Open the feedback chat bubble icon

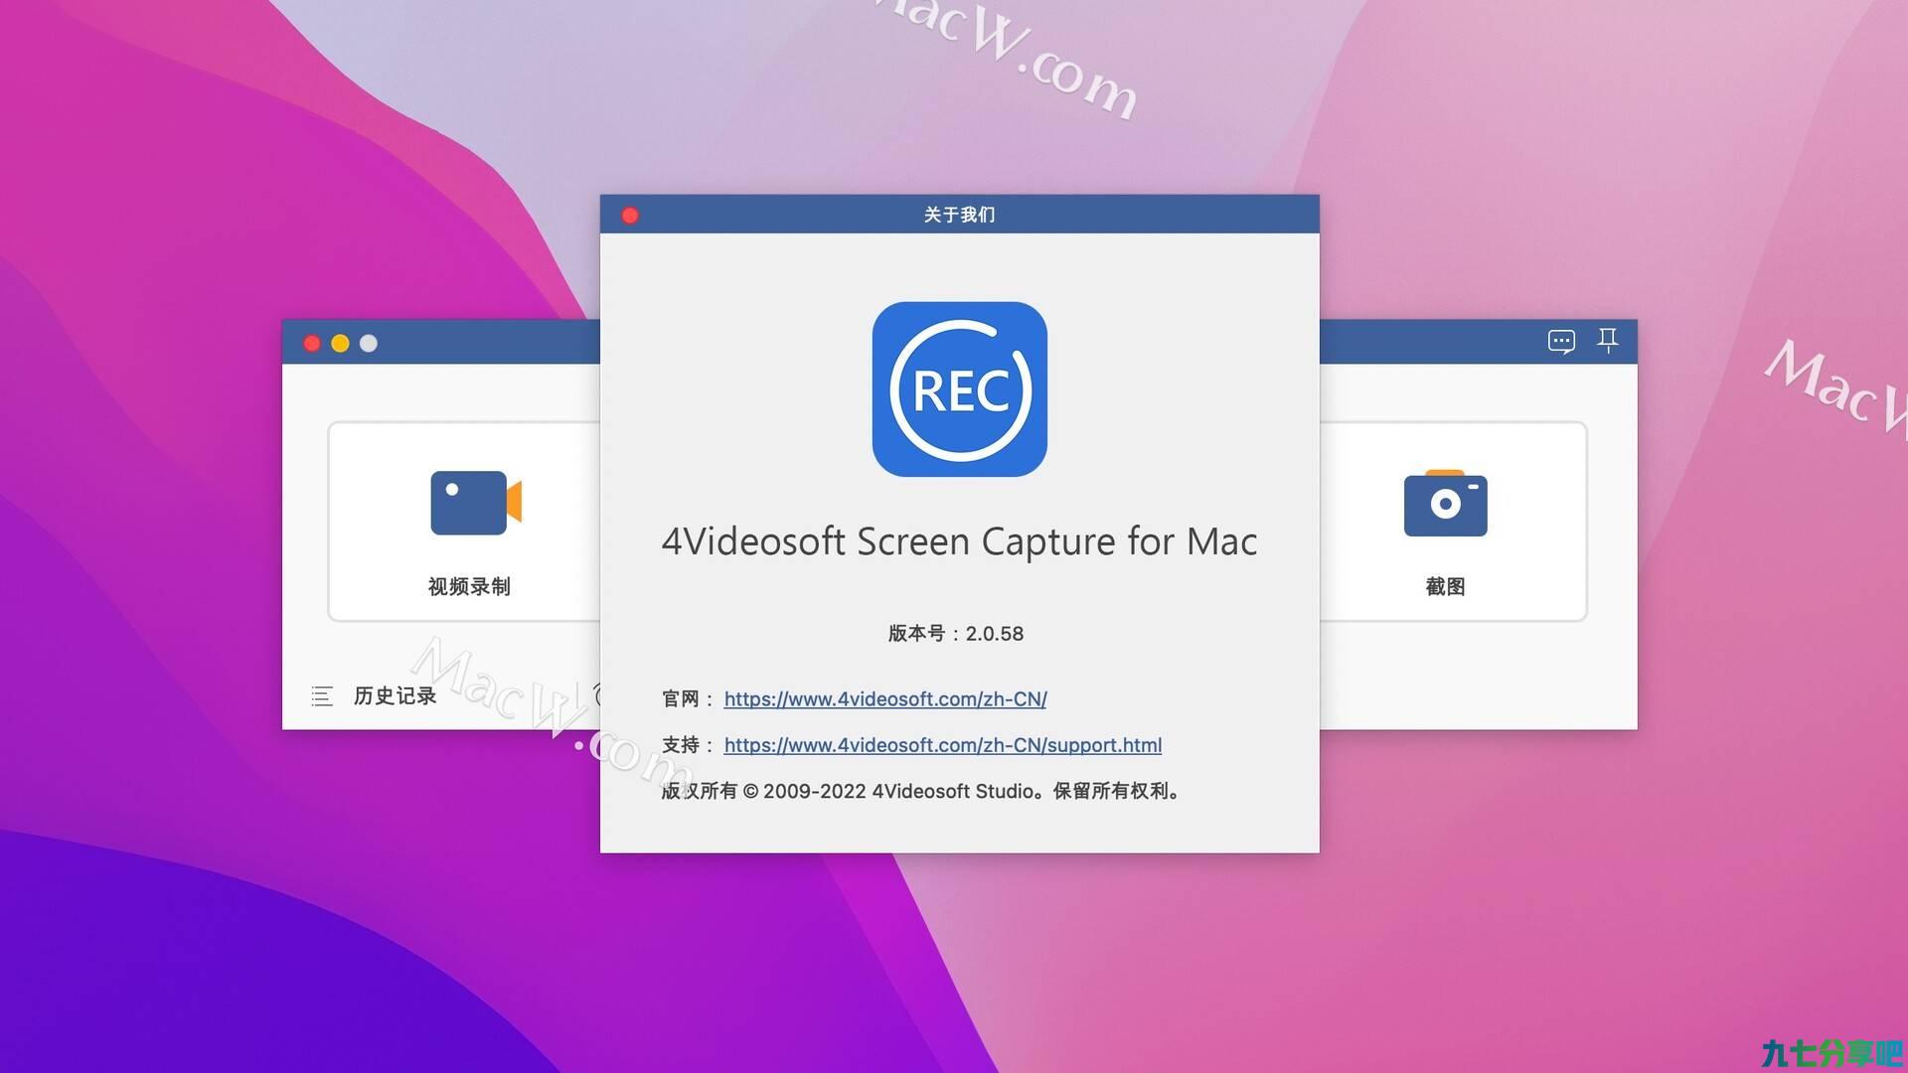click(x=1561, y=342)
